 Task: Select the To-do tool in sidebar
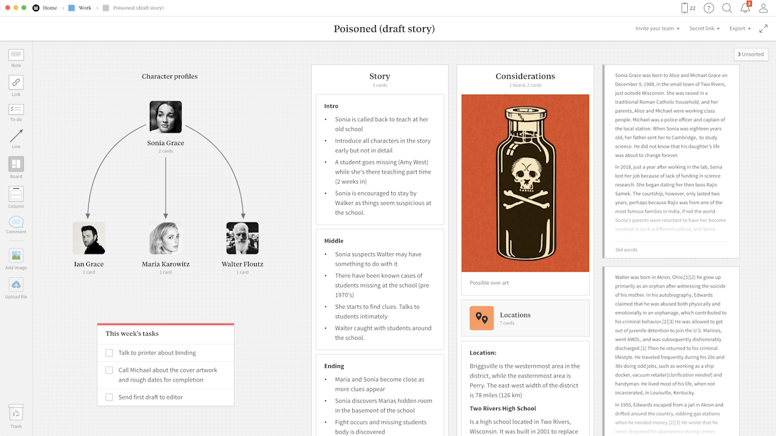16,110
